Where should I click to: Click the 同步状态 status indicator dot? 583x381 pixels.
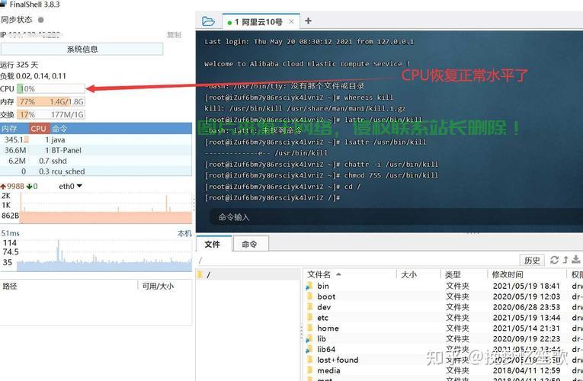point(41,20)
